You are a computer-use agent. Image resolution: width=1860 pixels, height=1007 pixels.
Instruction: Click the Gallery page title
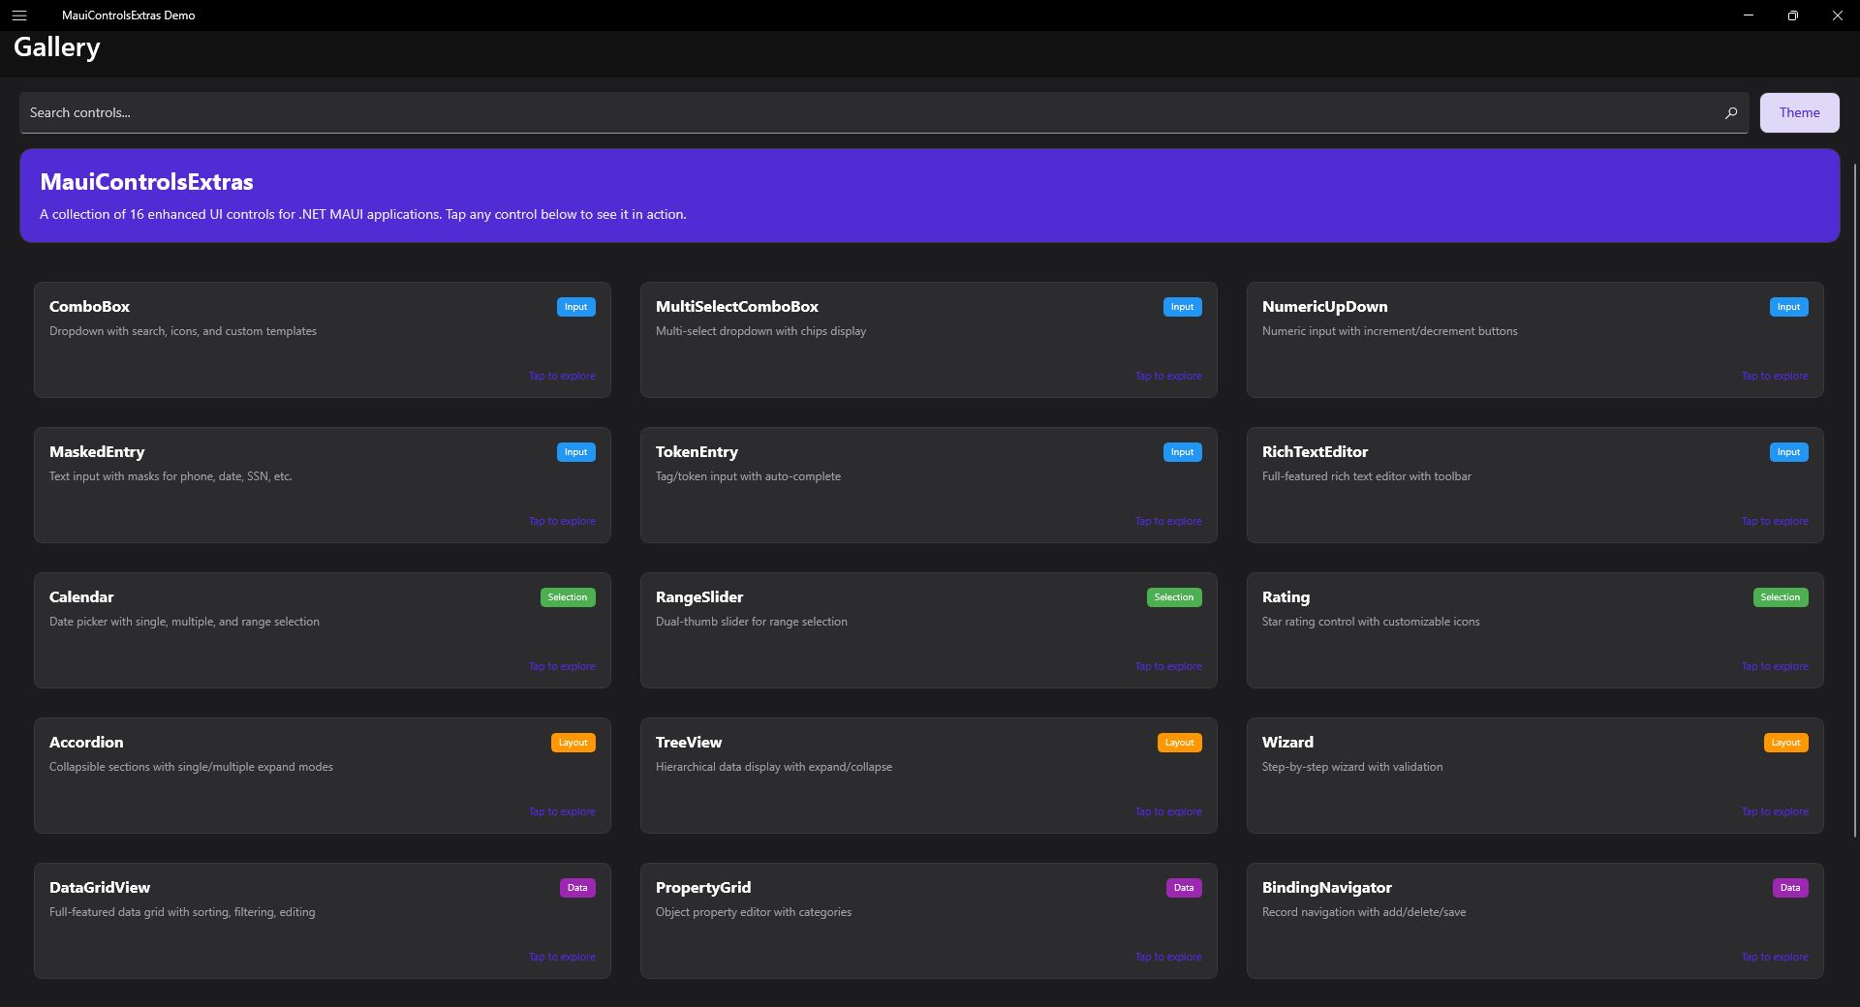[x=56, y=47]
